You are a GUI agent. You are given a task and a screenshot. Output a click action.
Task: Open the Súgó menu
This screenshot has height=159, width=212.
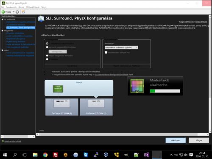44,7
